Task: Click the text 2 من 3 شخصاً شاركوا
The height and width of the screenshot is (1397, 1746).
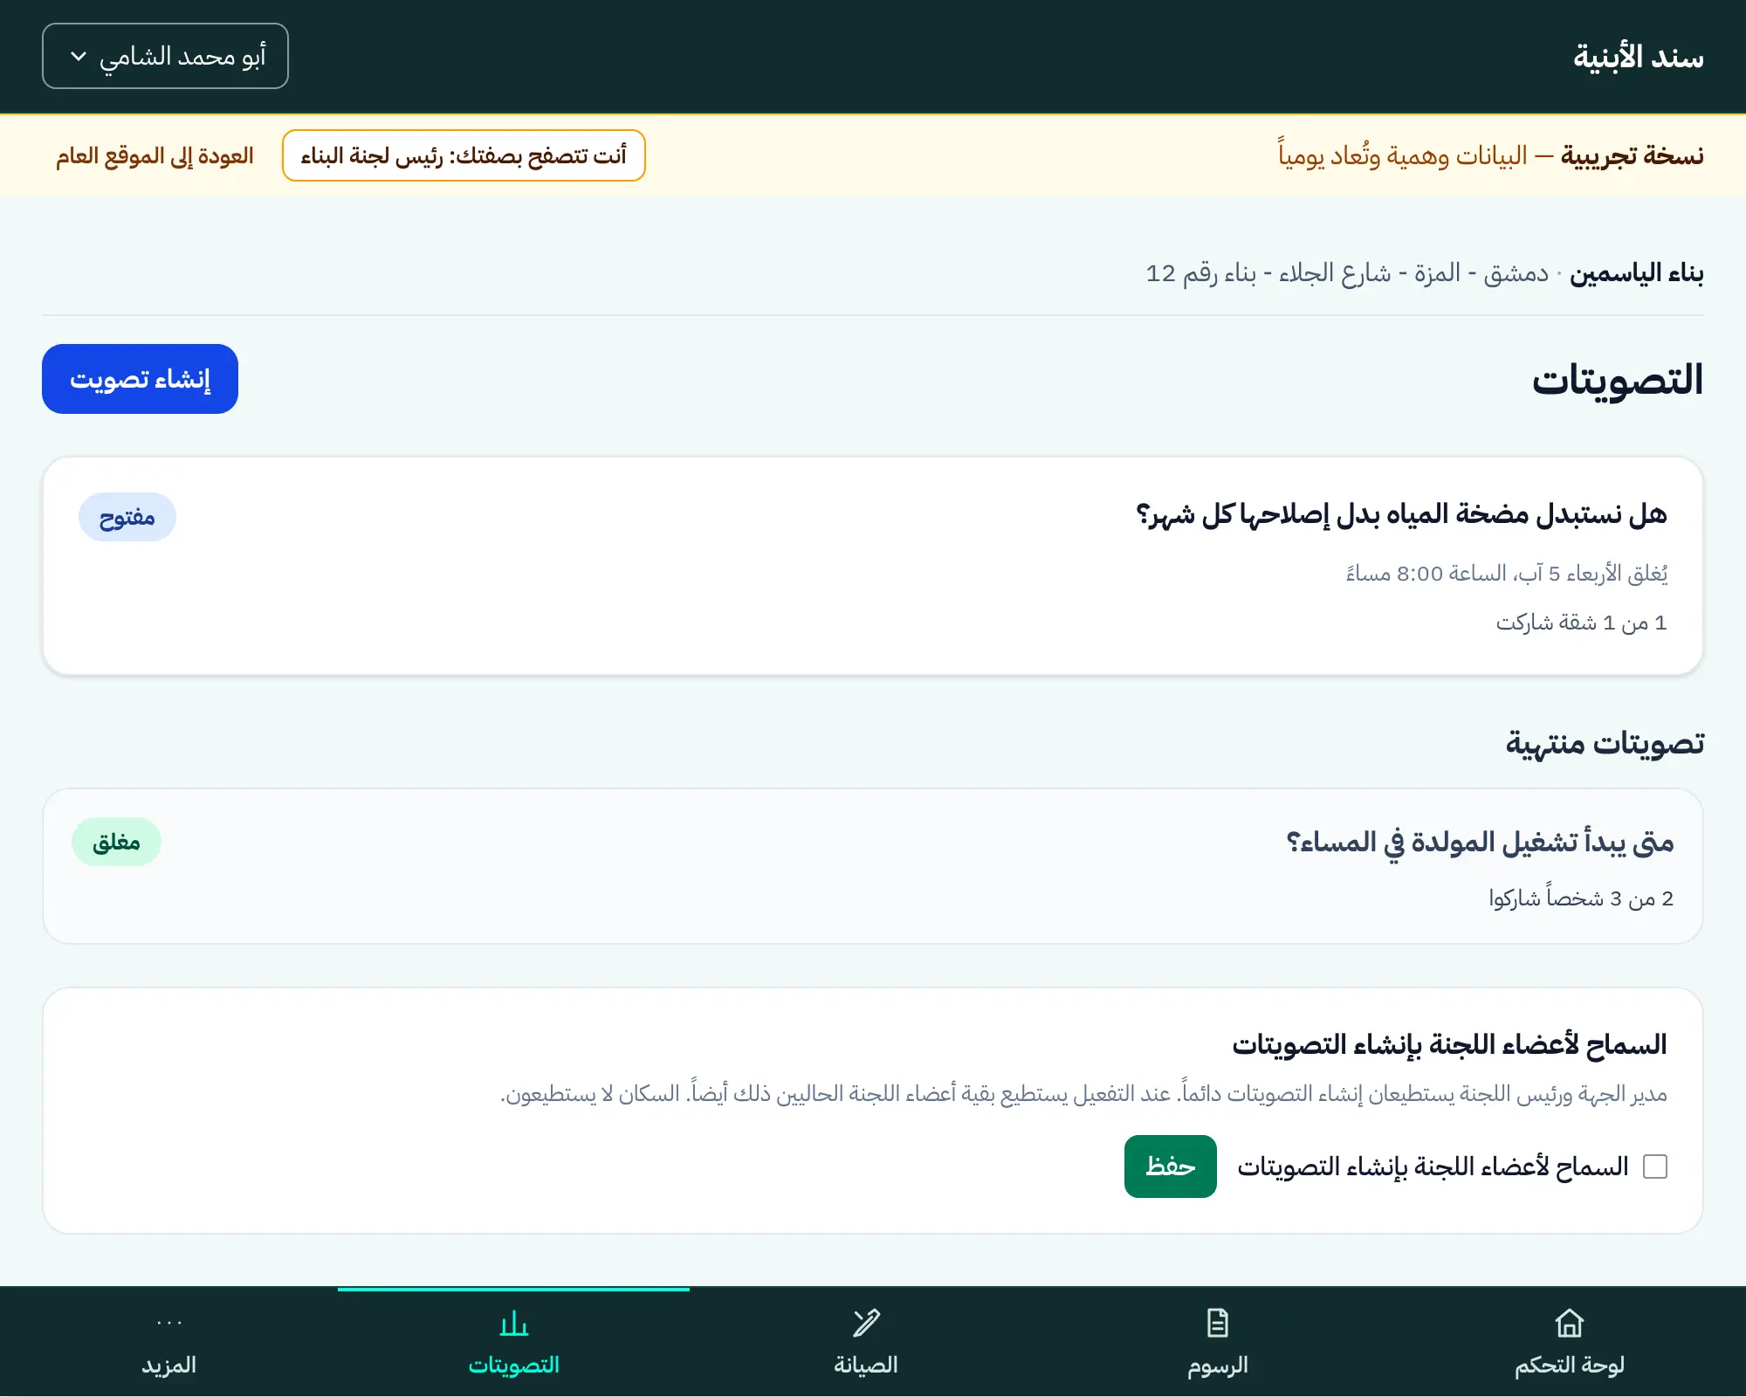Action: pos(1581,898)
